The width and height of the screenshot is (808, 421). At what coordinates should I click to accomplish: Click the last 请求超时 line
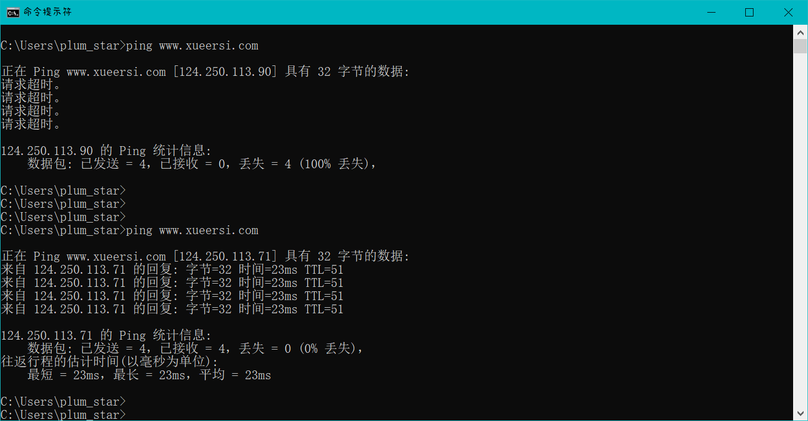pyautogui.click(x=31, y=125)
